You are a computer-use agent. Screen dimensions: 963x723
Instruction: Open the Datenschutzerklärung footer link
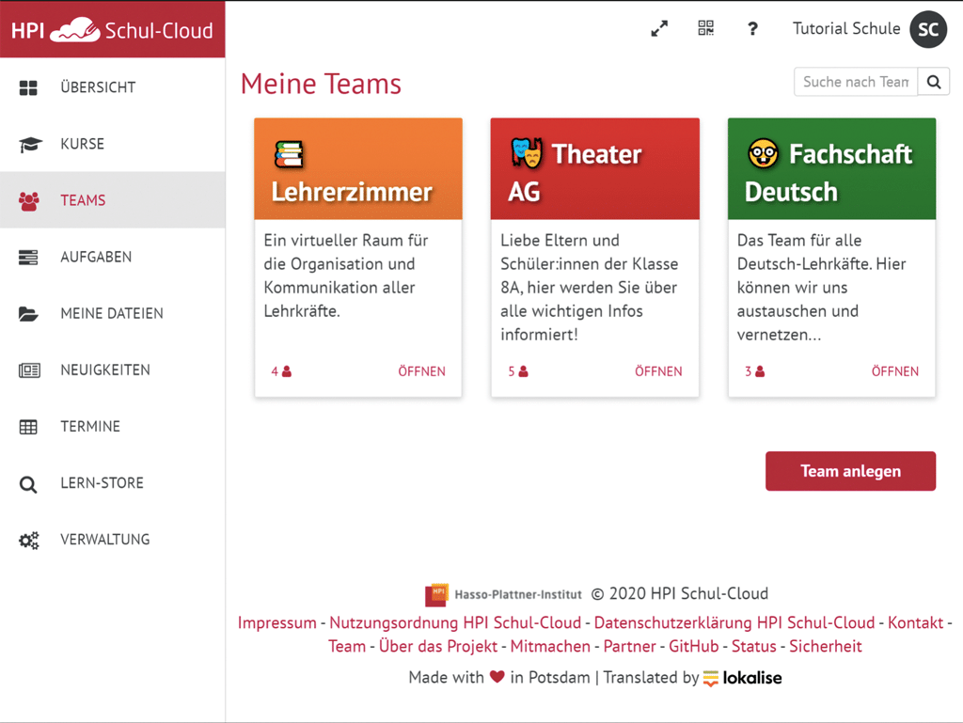point(733,622)
